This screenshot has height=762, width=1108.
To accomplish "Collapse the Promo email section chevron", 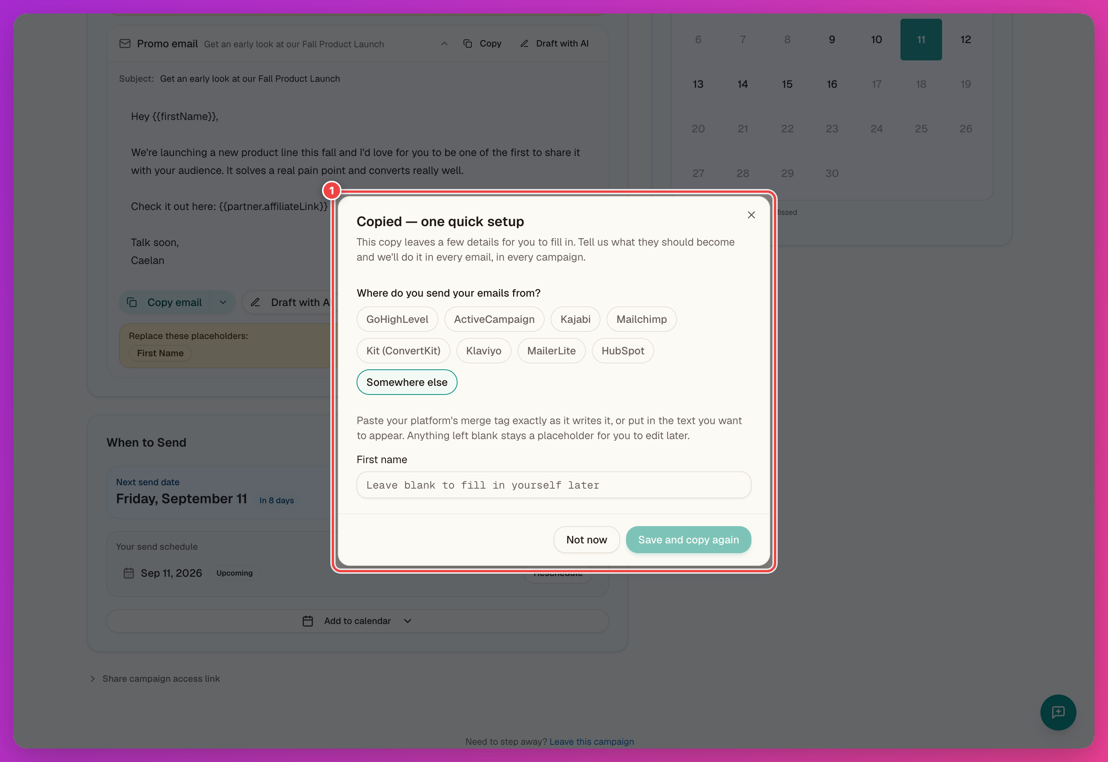I will tap(444, 43).
